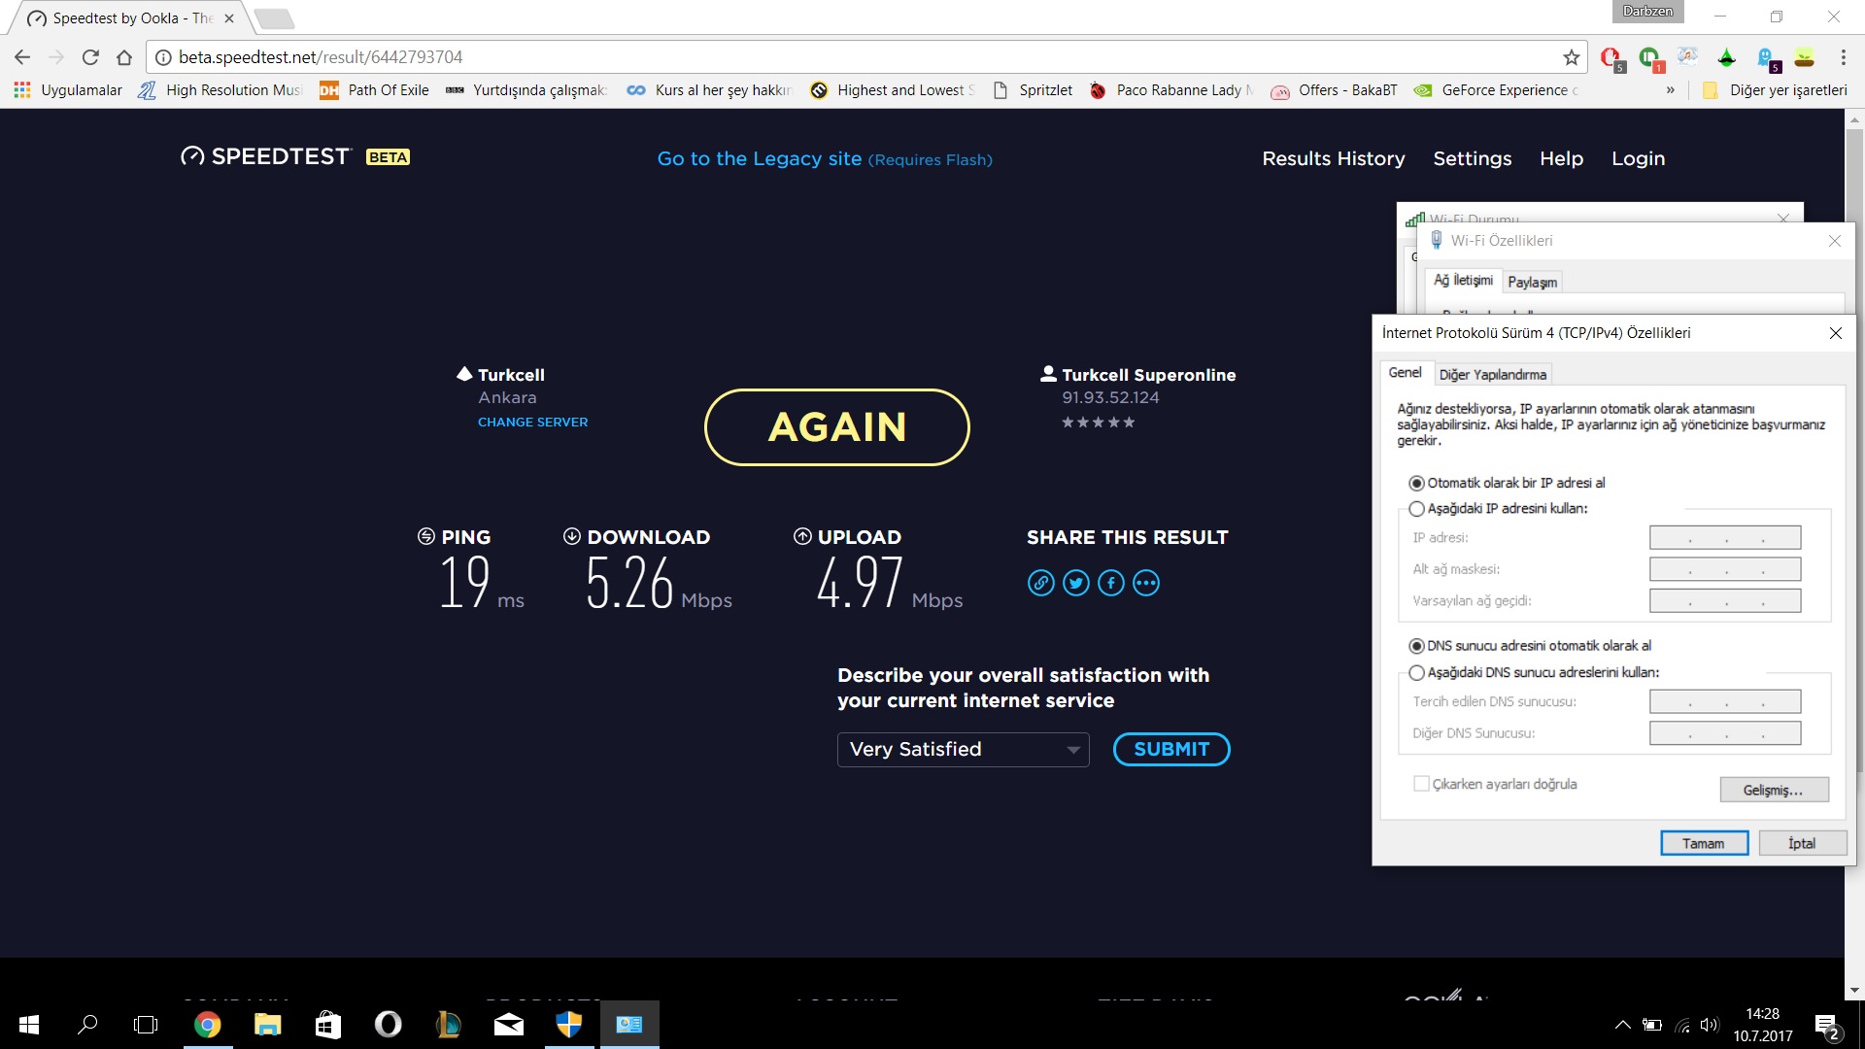Click the Chrome back arrow
The image size is (1865, 1049).
click(22, 57)
